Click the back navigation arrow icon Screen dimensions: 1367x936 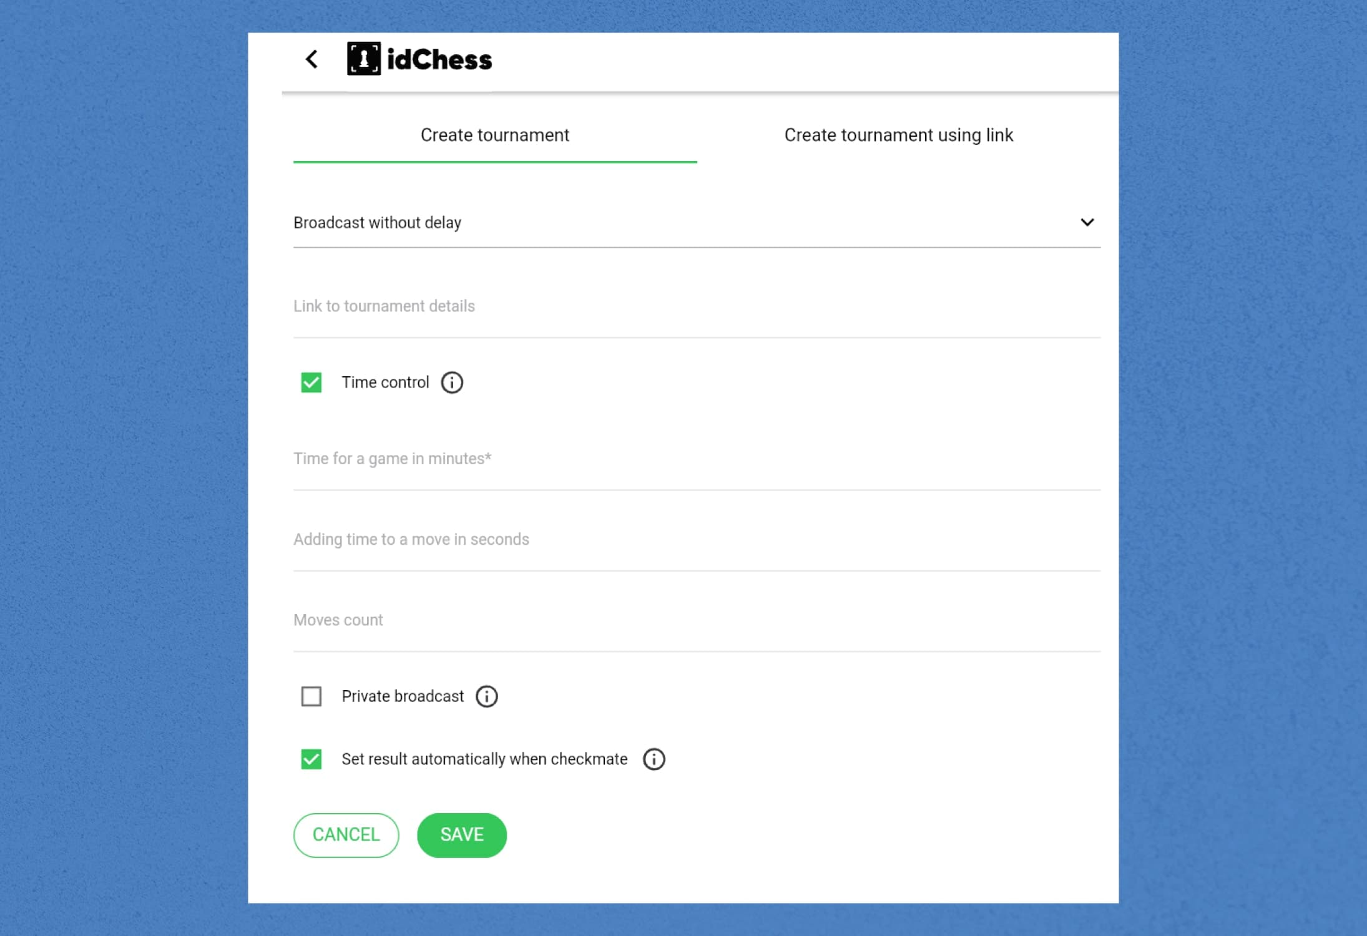(x=311, y=59)
